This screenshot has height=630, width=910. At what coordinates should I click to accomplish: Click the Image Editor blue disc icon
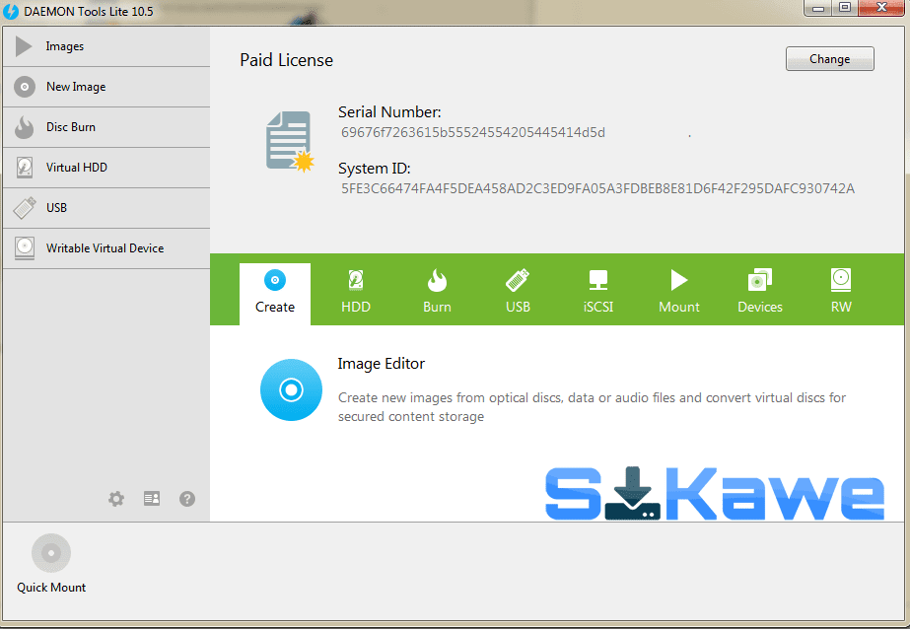[x=291, y=389]
